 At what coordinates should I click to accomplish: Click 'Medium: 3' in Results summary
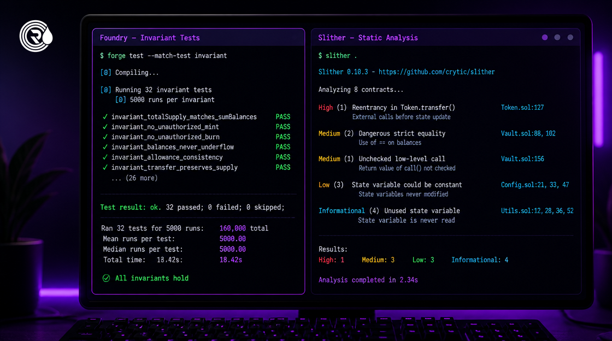[x=378, y=260]
